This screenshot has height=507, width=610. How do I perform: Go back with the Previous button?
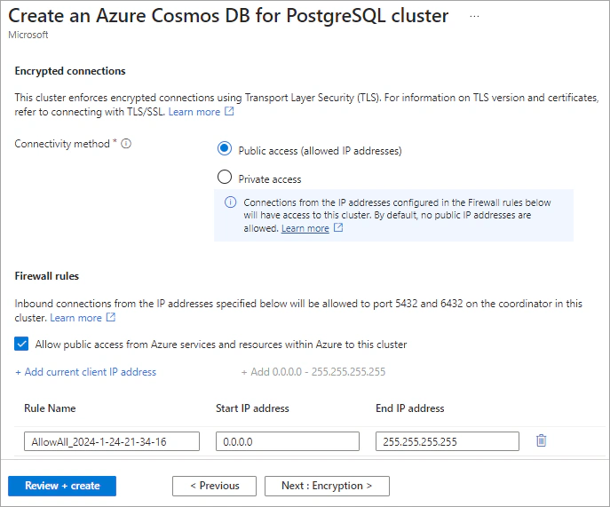coord(214,486)
